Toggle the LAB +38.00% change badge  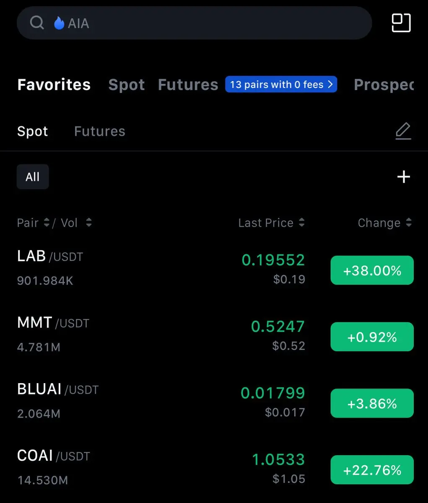[x=372, y=270]
